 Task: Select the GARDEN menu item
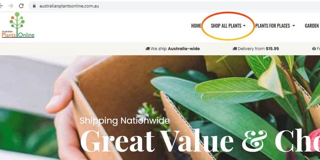click(x=312, y=26)
